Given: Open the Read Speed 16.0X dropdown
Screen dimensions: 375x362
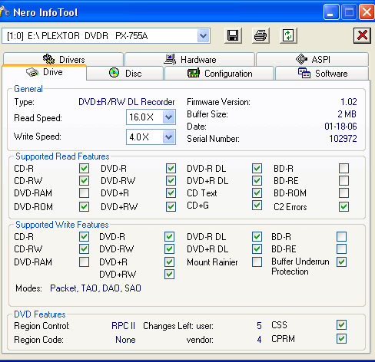Looking at the screenshot, I should tap(168, 117).
